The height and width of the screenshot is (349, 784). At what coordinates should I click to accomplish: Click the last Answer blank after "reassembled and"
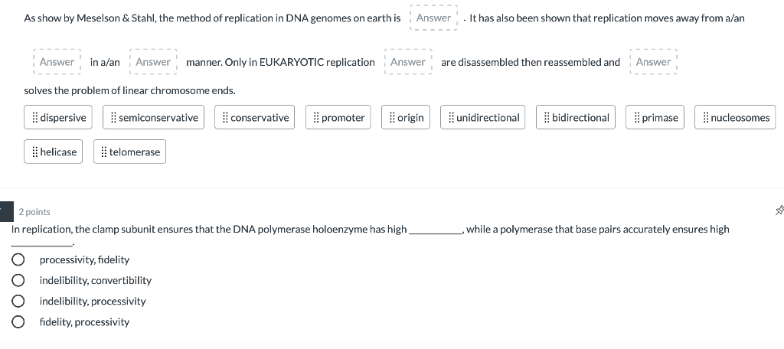[653, 62]
